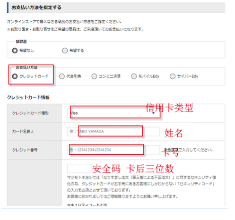This screenshot has height=220, width=235.
Task: Choose 代金引換 as payment method
Action: point(62,76)
